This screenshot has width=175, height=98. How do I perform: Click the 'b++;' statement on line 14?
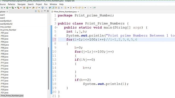click(x=87, y=68)
